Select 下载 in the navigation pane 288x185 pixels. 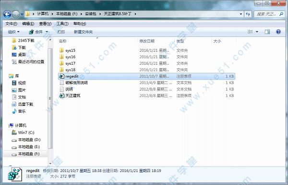pos(19,47)
